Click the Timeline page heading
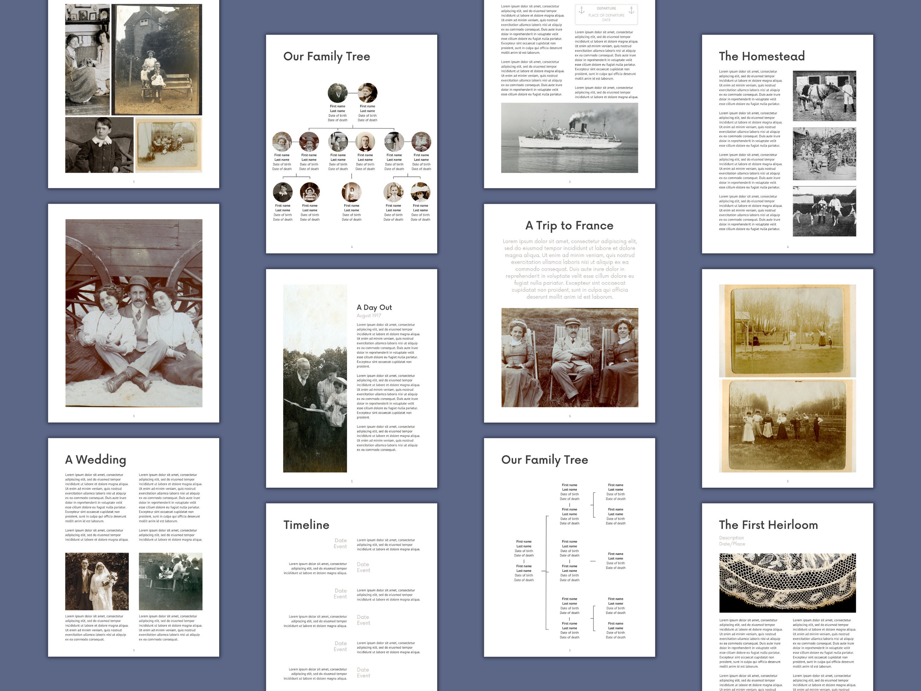This screenshot has height=691, width=921. coord(306,525)
